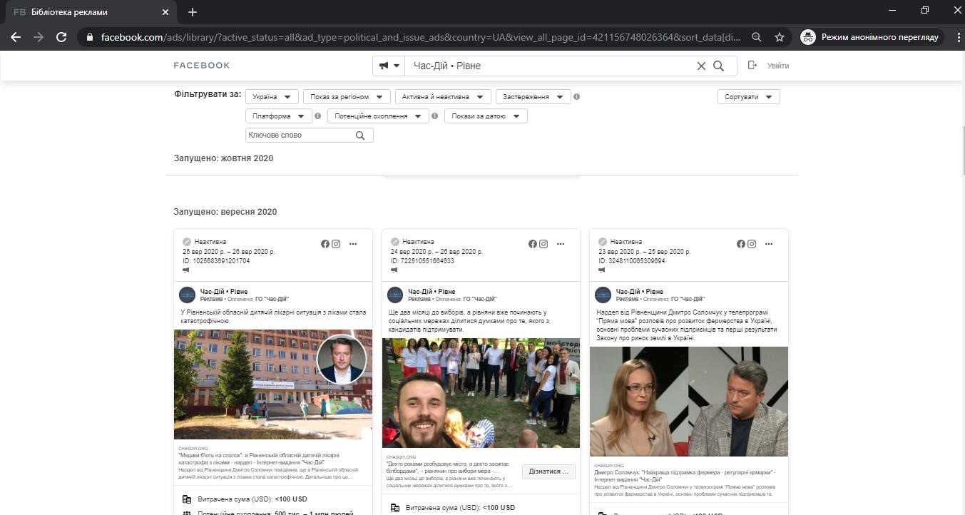
Task: Click the Увійти login link
Action: pos(778,66)
